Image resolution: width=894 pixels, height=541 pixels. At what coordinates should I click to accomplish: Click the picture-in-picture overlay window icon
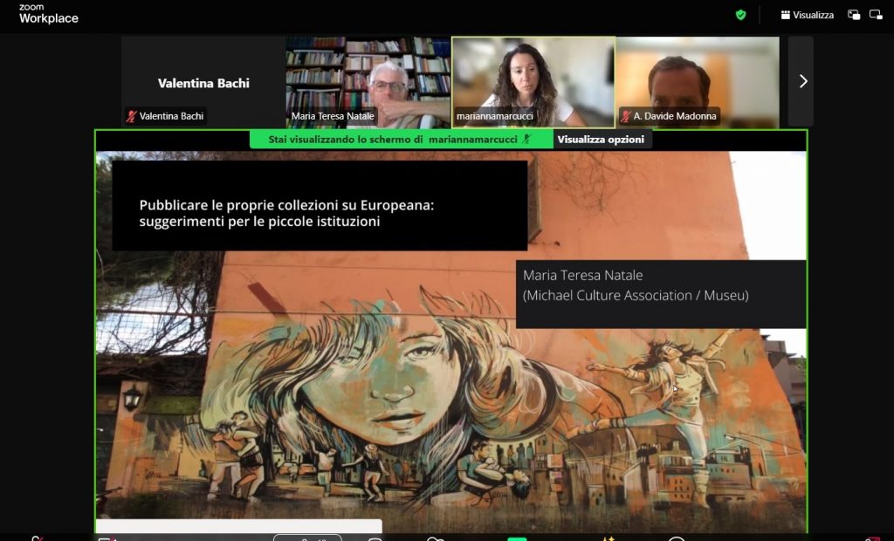coord(854,15)
